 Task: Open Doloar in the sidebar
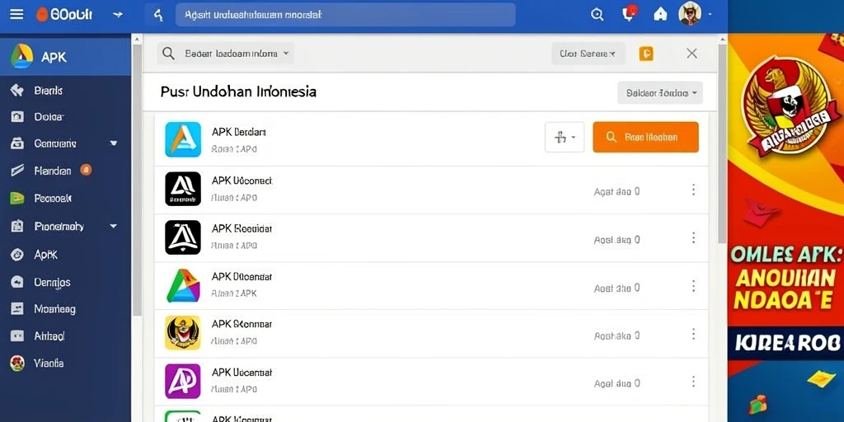(x=49, y=116)
